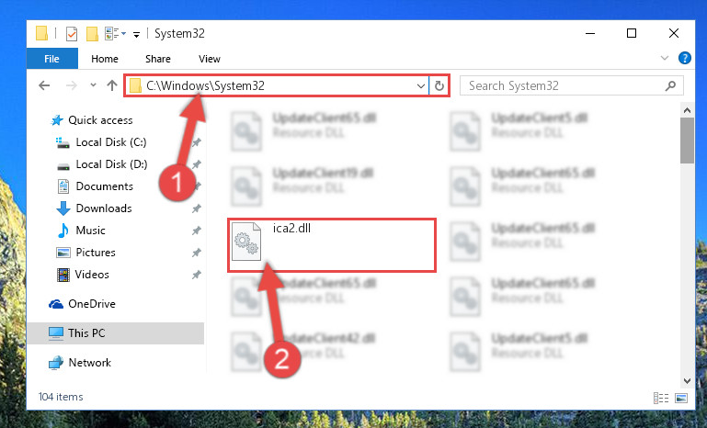Go up one folder level arrow
Viewport: 707px width, 428px height.
point(112,85)
